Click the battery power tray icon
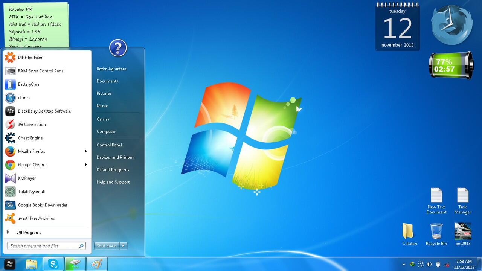Viewport: 482px width, 271px height. [438, 264]
